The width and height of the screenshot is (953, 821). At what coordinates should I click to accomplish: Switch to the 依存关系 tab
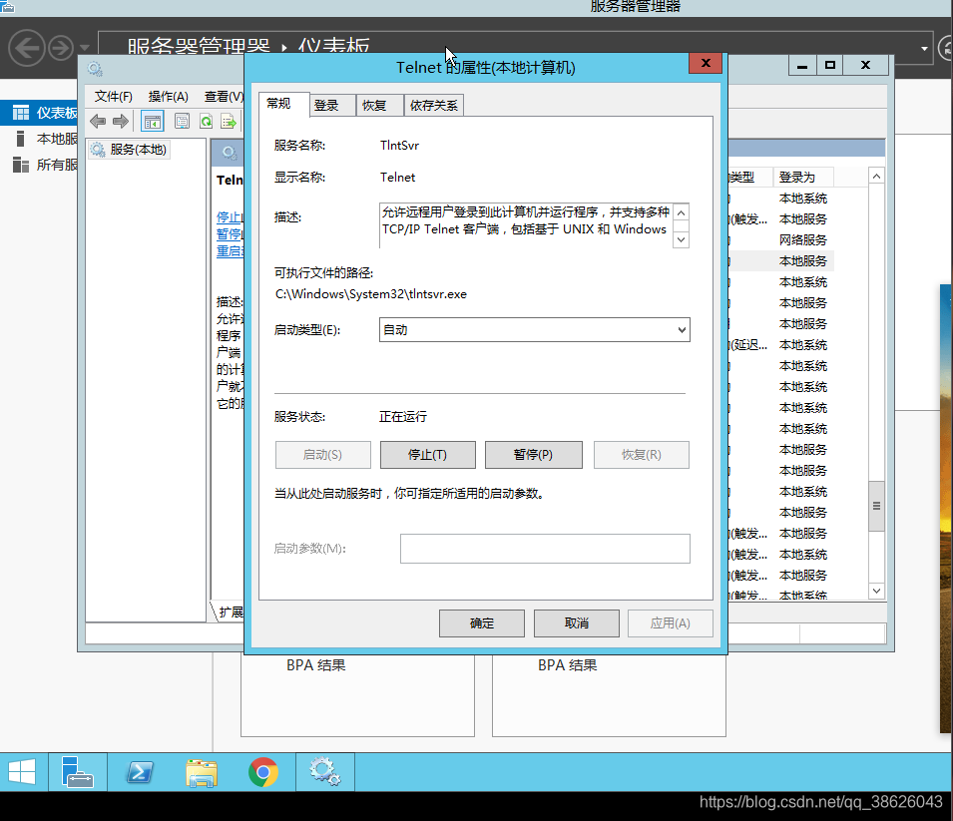(x=434, y=105)
